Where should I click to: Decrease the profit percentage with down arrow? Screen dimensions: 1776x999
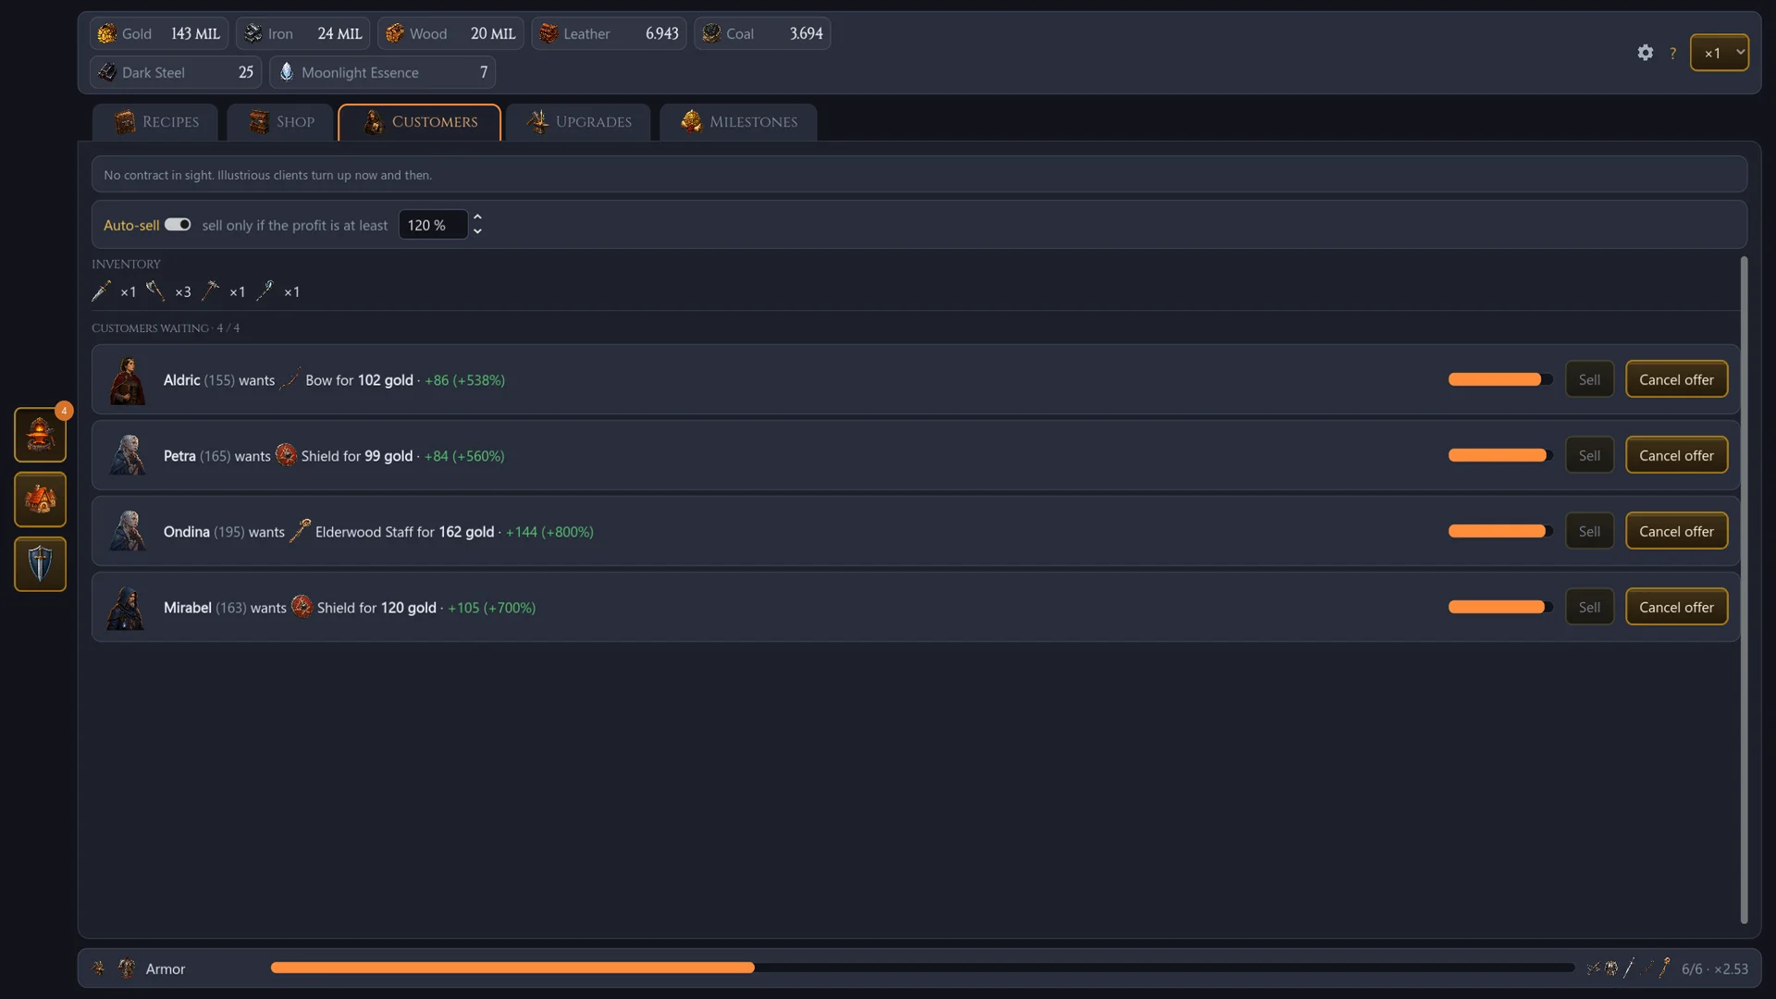(477, 231)
